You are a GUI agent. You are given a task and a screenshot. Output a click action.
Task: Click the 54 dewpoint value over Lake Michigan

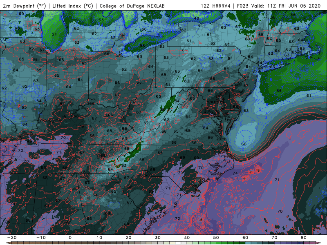(x=54, y=34)
